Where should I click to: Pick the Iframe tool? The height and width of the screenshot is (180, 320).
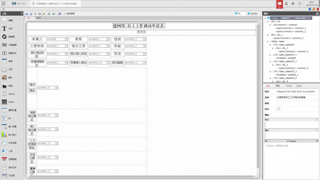click(8, 94)
